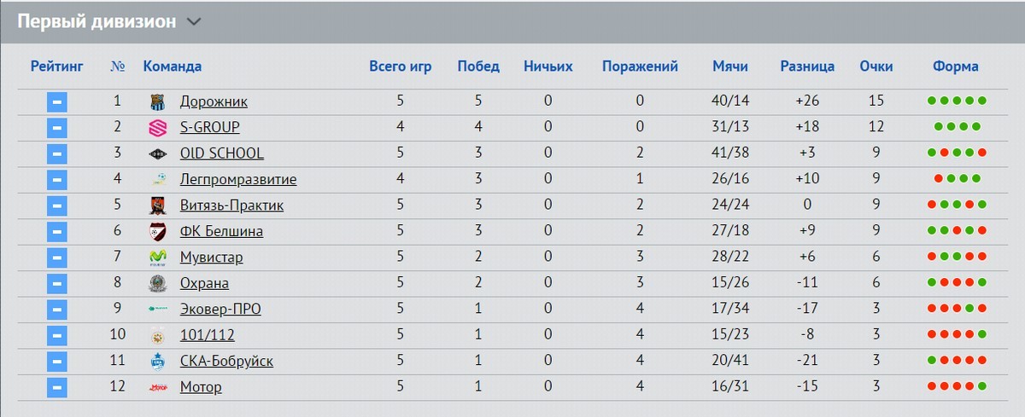Click the Охрана team badge icon
This screenshot has height=417, width=1025.
pos(158,283)
